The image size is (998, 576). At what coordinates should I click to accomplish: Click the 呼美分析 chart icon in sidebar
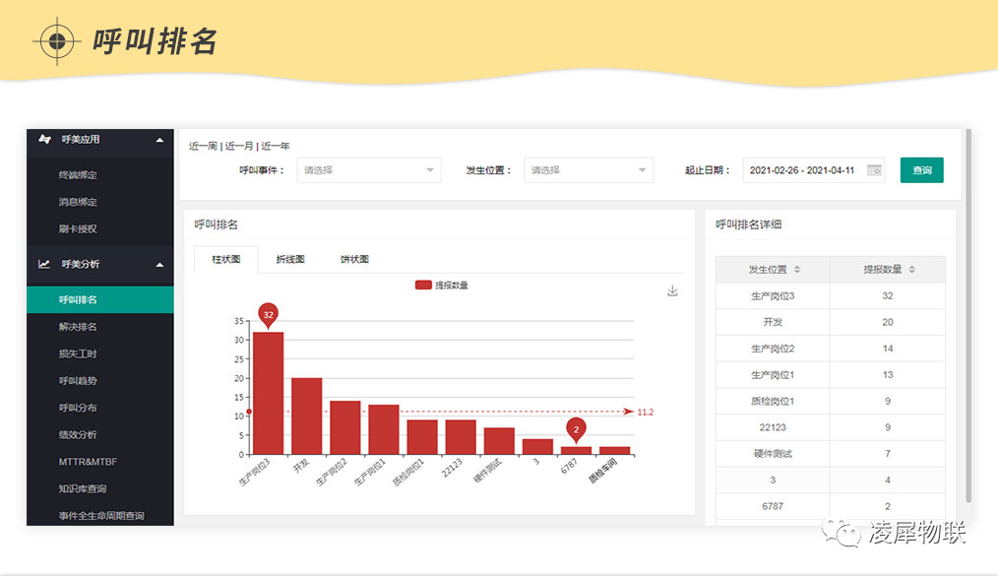pyautogui.click(x=42, y=265)
